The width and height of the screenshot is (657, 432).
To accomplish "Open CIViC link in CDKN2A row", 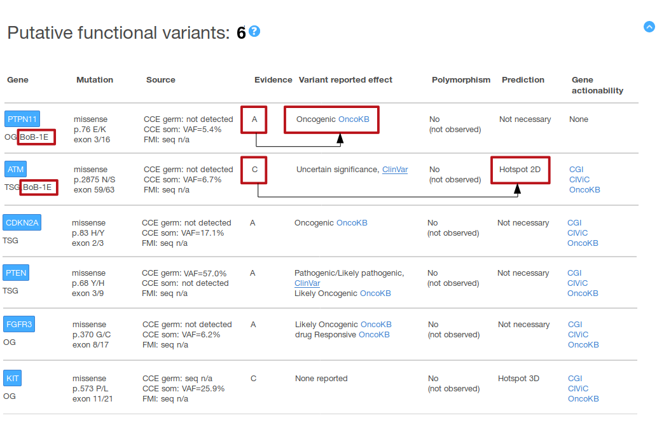I will tap(577, 233).
